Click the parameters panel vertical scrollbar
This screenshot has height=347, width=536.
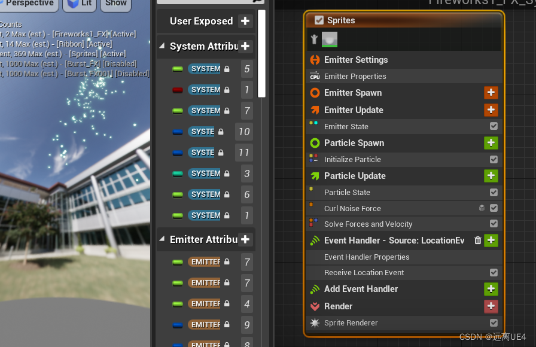pos(261,54)
